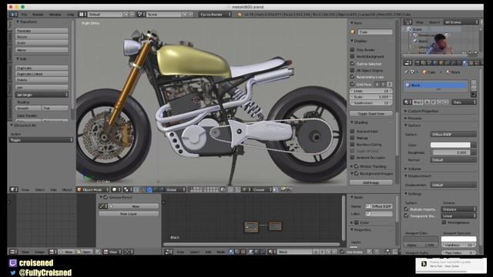The image size is (493, 277).
Task: Click the Add Image button
Action: (371, 182)
